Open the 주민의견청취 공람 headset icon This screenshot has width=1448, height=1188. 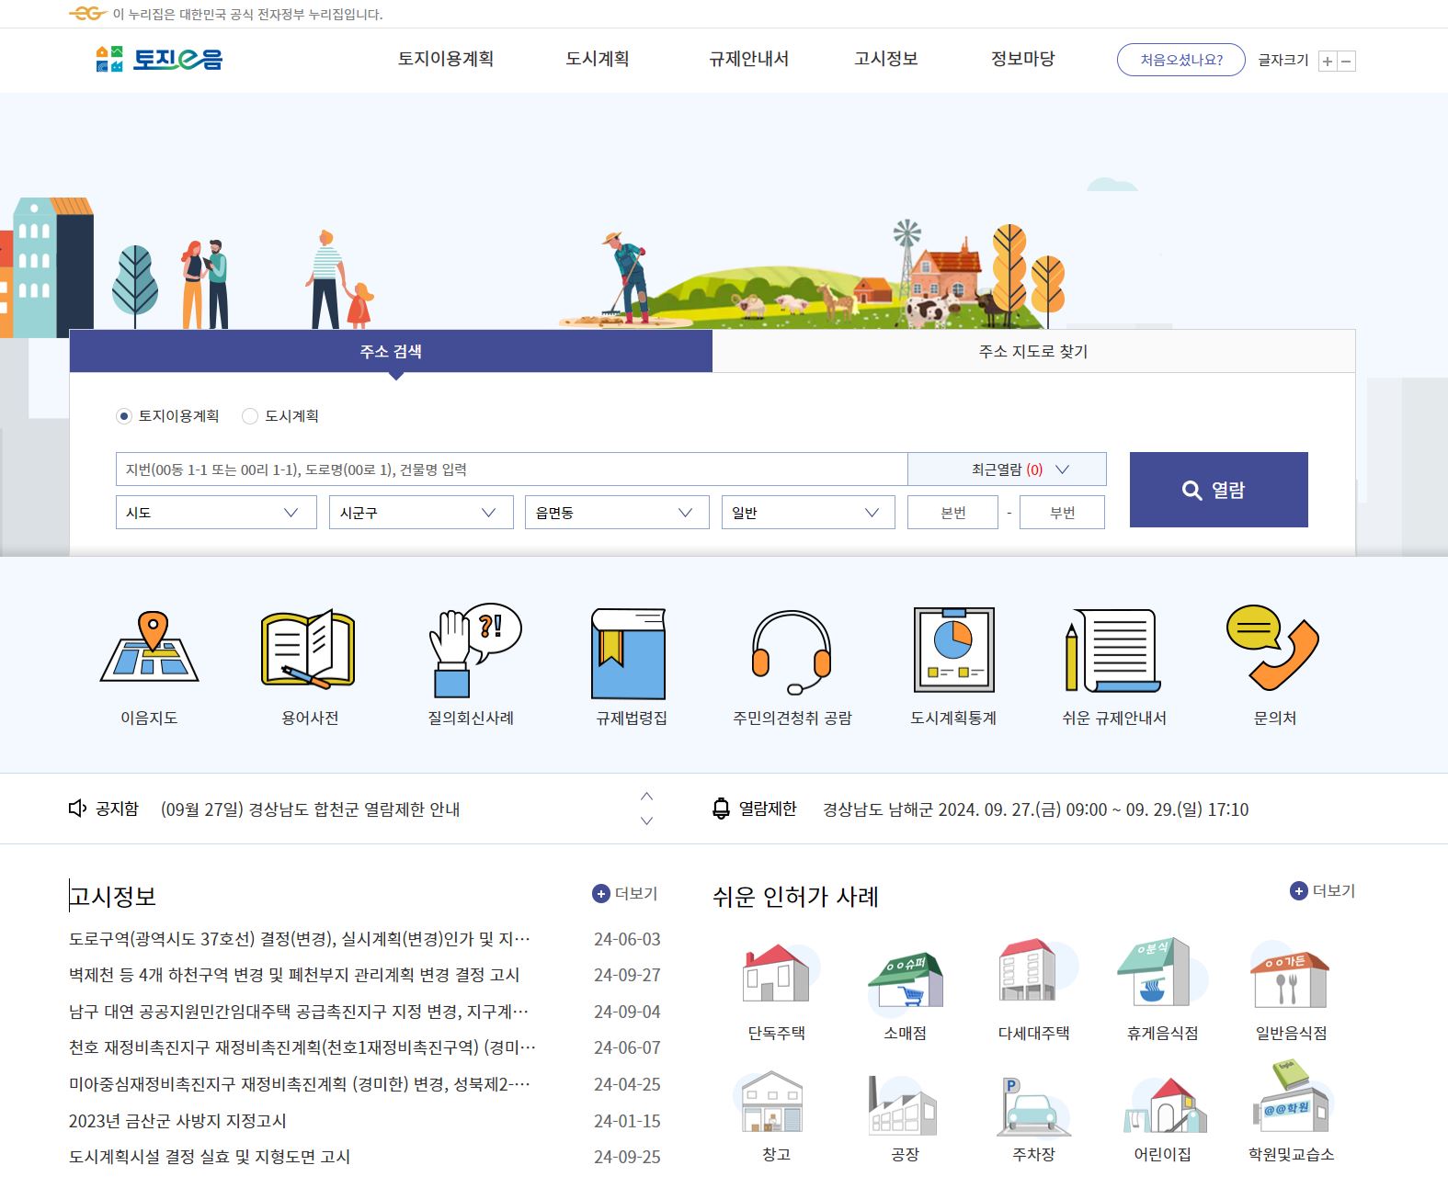[792, 652]
